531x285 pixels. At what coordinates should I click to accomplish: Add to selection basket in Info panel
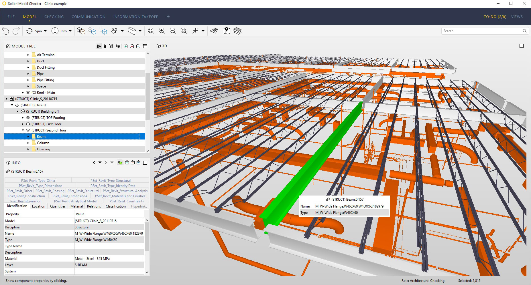coord(127,163)
